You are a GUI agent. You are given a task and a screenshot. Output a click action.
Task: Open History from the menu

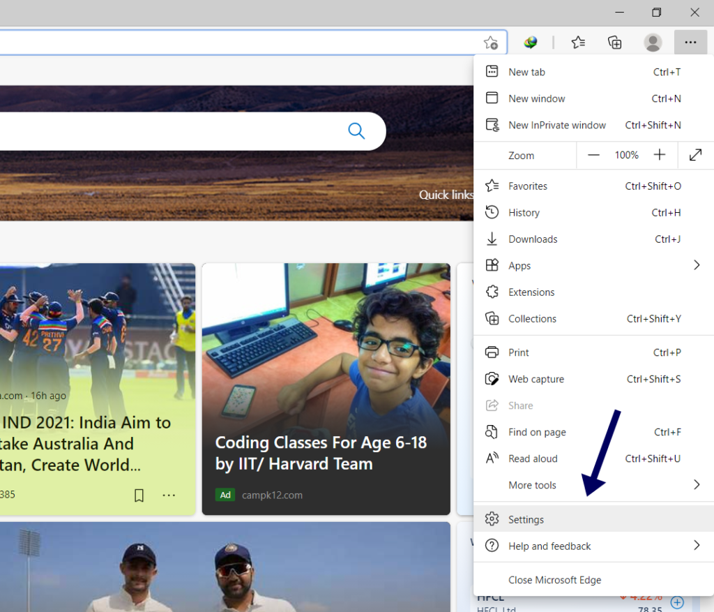(x=524, y=212)
